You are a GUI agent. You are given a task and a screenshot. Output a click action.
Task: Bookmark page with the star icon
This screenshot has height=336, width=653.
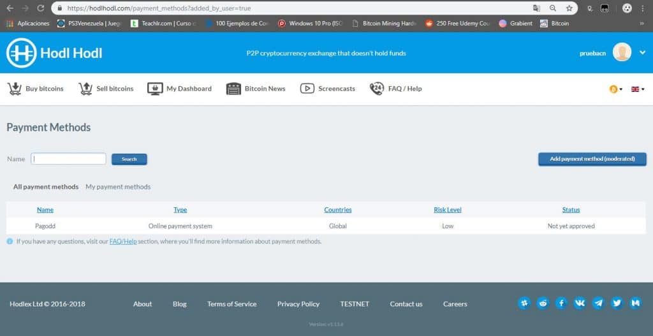coord(569,8)
